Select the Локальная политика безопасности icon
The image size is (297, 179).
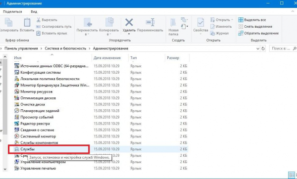click(x=17, y=79)
